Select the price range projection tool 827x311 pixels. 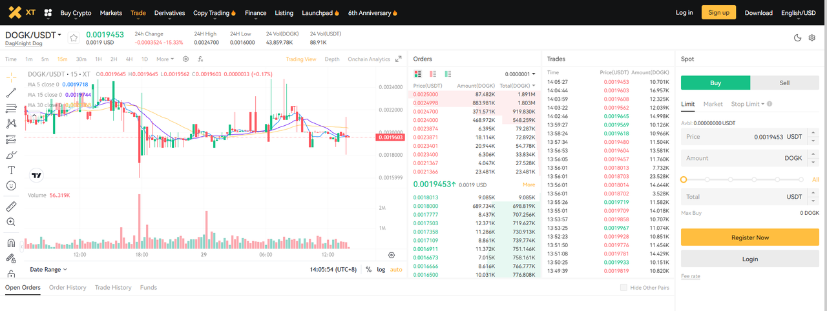(11, 139)
